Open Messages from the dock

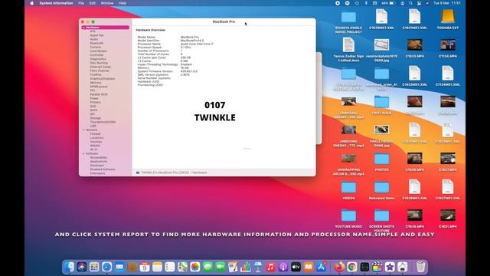tap(207, 267)
